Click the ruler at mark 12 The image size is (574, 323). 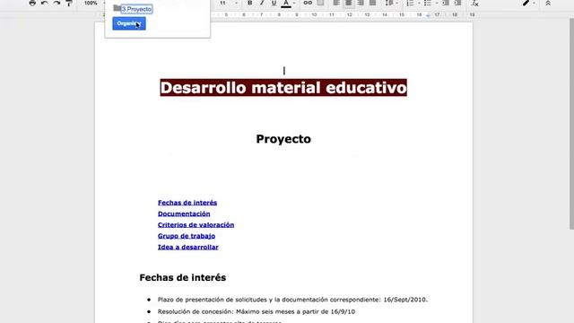349,14
